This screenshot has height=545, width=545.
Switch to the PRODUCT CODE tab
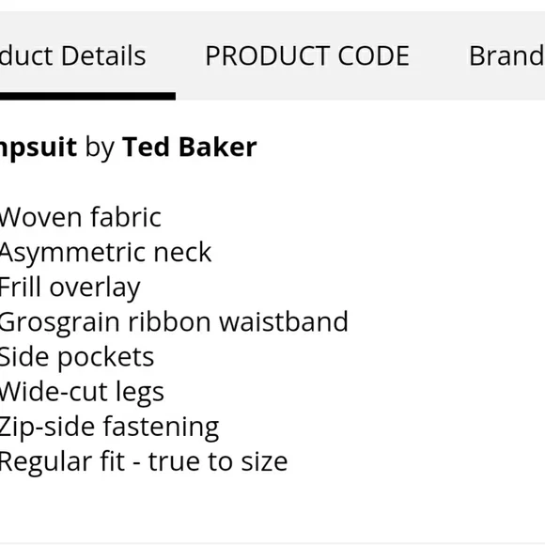pos(307,55)
